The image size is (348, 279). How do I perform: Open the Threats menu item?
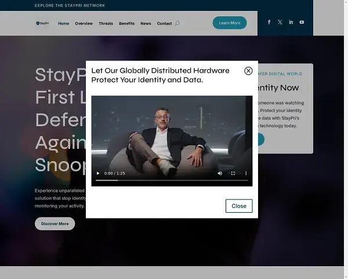[106, 23]
